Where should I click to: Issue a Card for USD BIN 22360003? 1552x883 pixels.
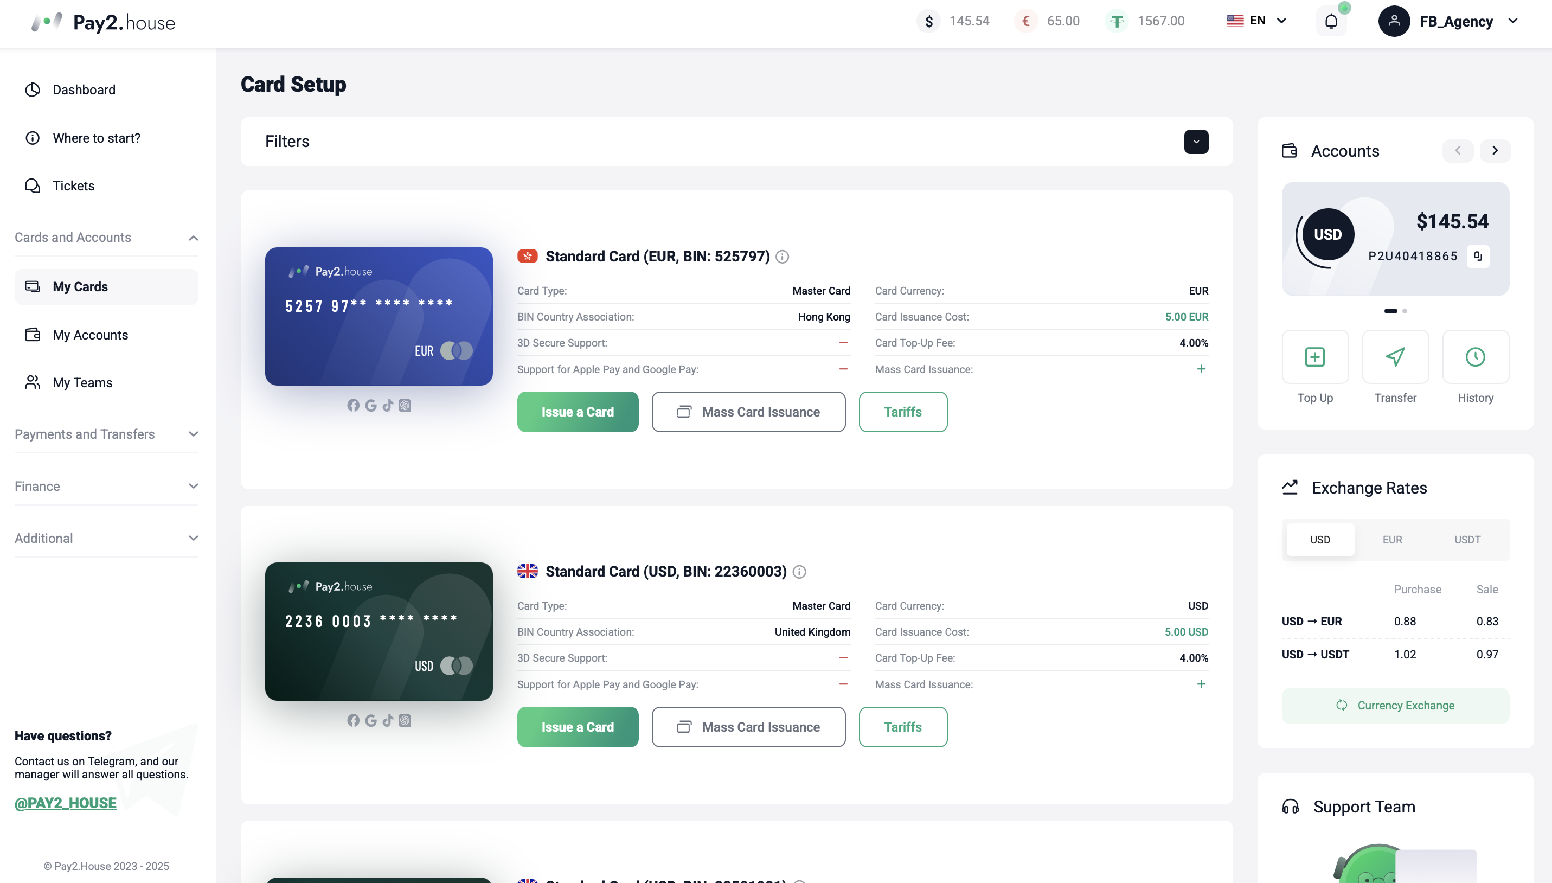click(x=577, y=727)
